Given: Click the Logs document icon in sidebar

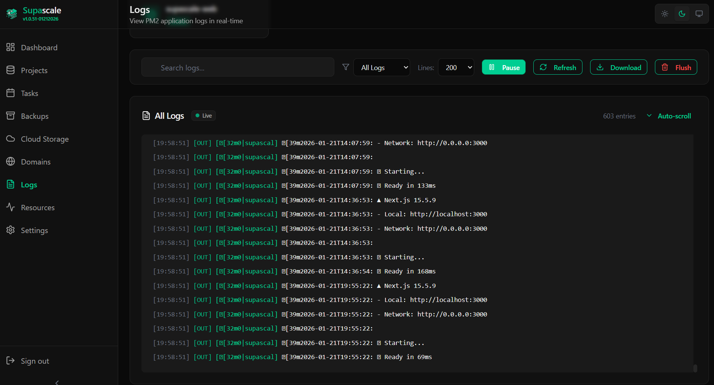Looking at the screenshot, I should click(11, 184).
